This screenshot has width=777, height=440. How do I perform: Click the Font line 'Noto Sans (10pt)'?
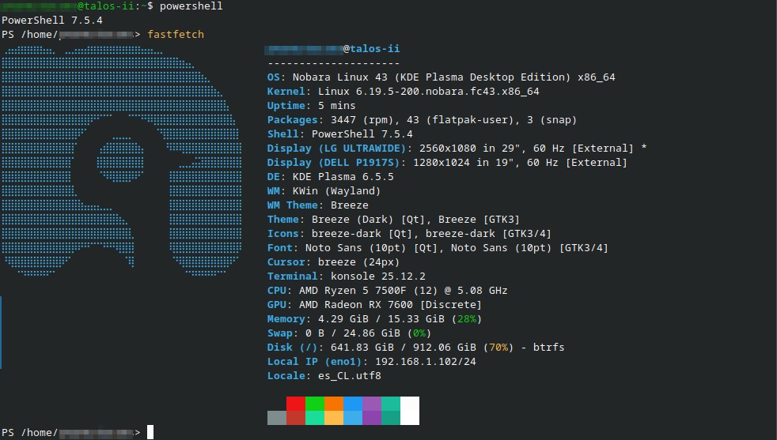[x=438, y=248]
